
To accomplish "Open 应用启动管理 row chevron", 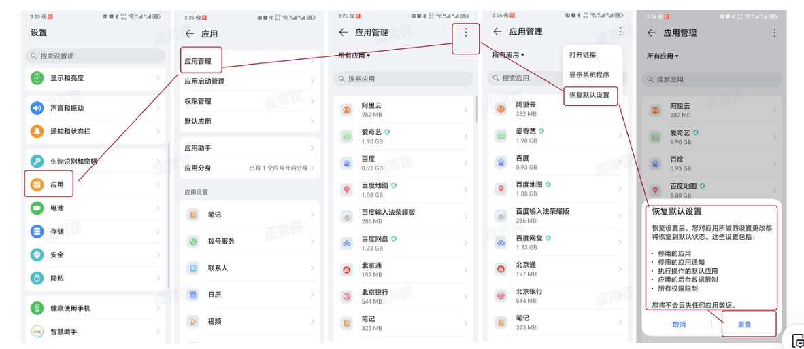I will (313, 81).
